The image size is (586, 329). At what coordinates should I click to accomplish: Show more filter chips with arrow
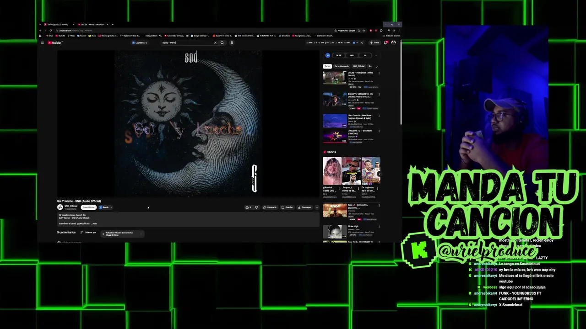(376, 66)
